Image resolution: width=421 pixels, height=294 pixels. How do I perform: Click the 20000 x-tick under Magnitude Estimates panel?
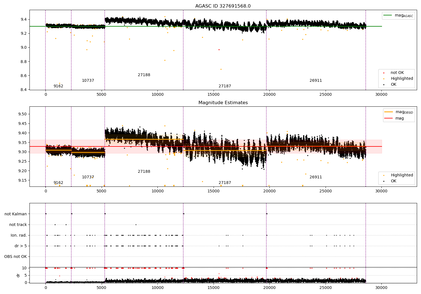coord(269,191)
